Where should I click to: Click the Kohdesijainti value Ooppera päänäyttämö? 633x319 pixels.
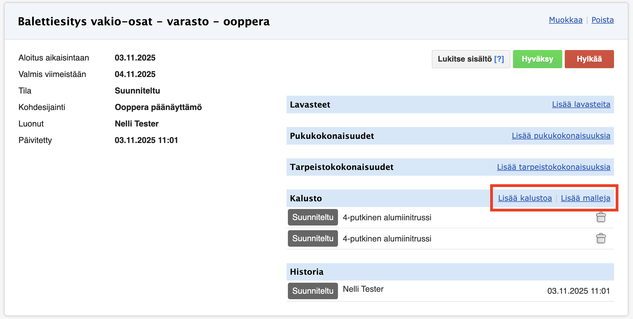[x=158, y=107]
